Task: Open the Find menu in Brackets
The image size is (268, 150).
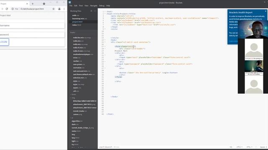Action: coord(81,6)
